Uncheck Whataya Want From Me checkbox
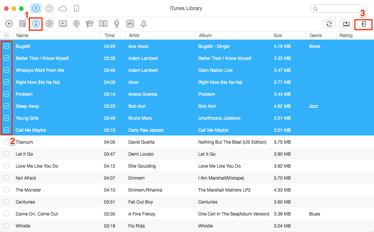Viewport: 374px width, 232px height. [x=6, y=70]
